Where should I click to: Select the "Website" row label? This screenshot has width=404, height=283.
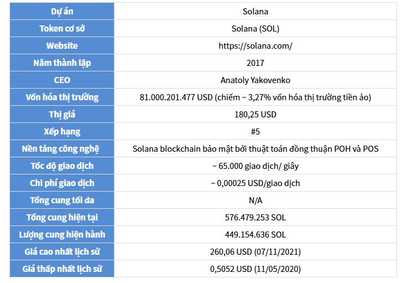pos(62,46)
